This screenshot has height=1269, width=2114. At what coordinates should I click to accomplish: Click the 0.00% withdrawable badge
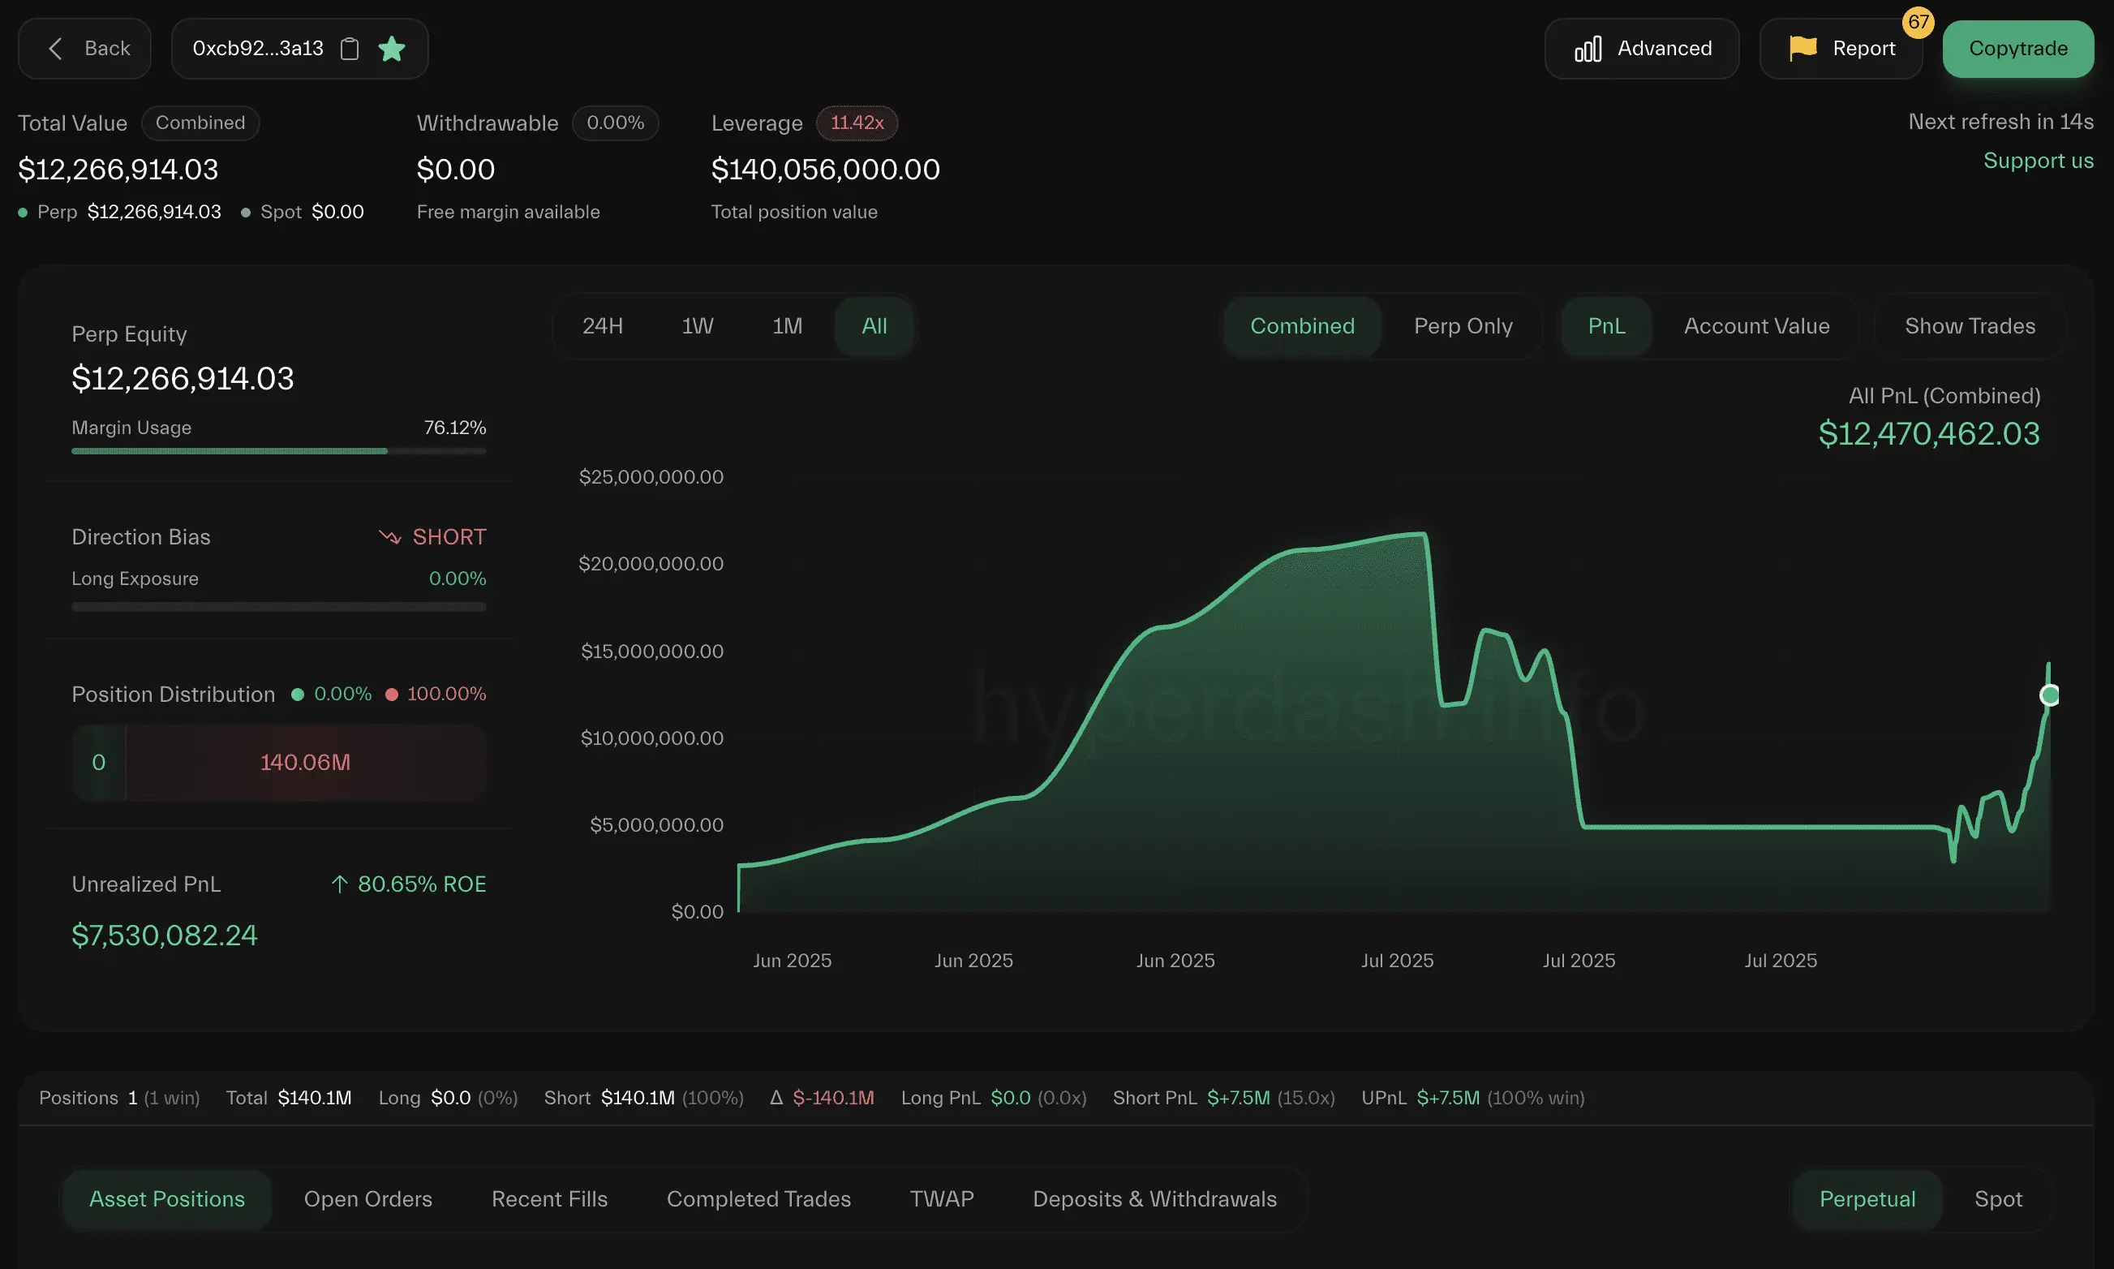pos(615,123)
